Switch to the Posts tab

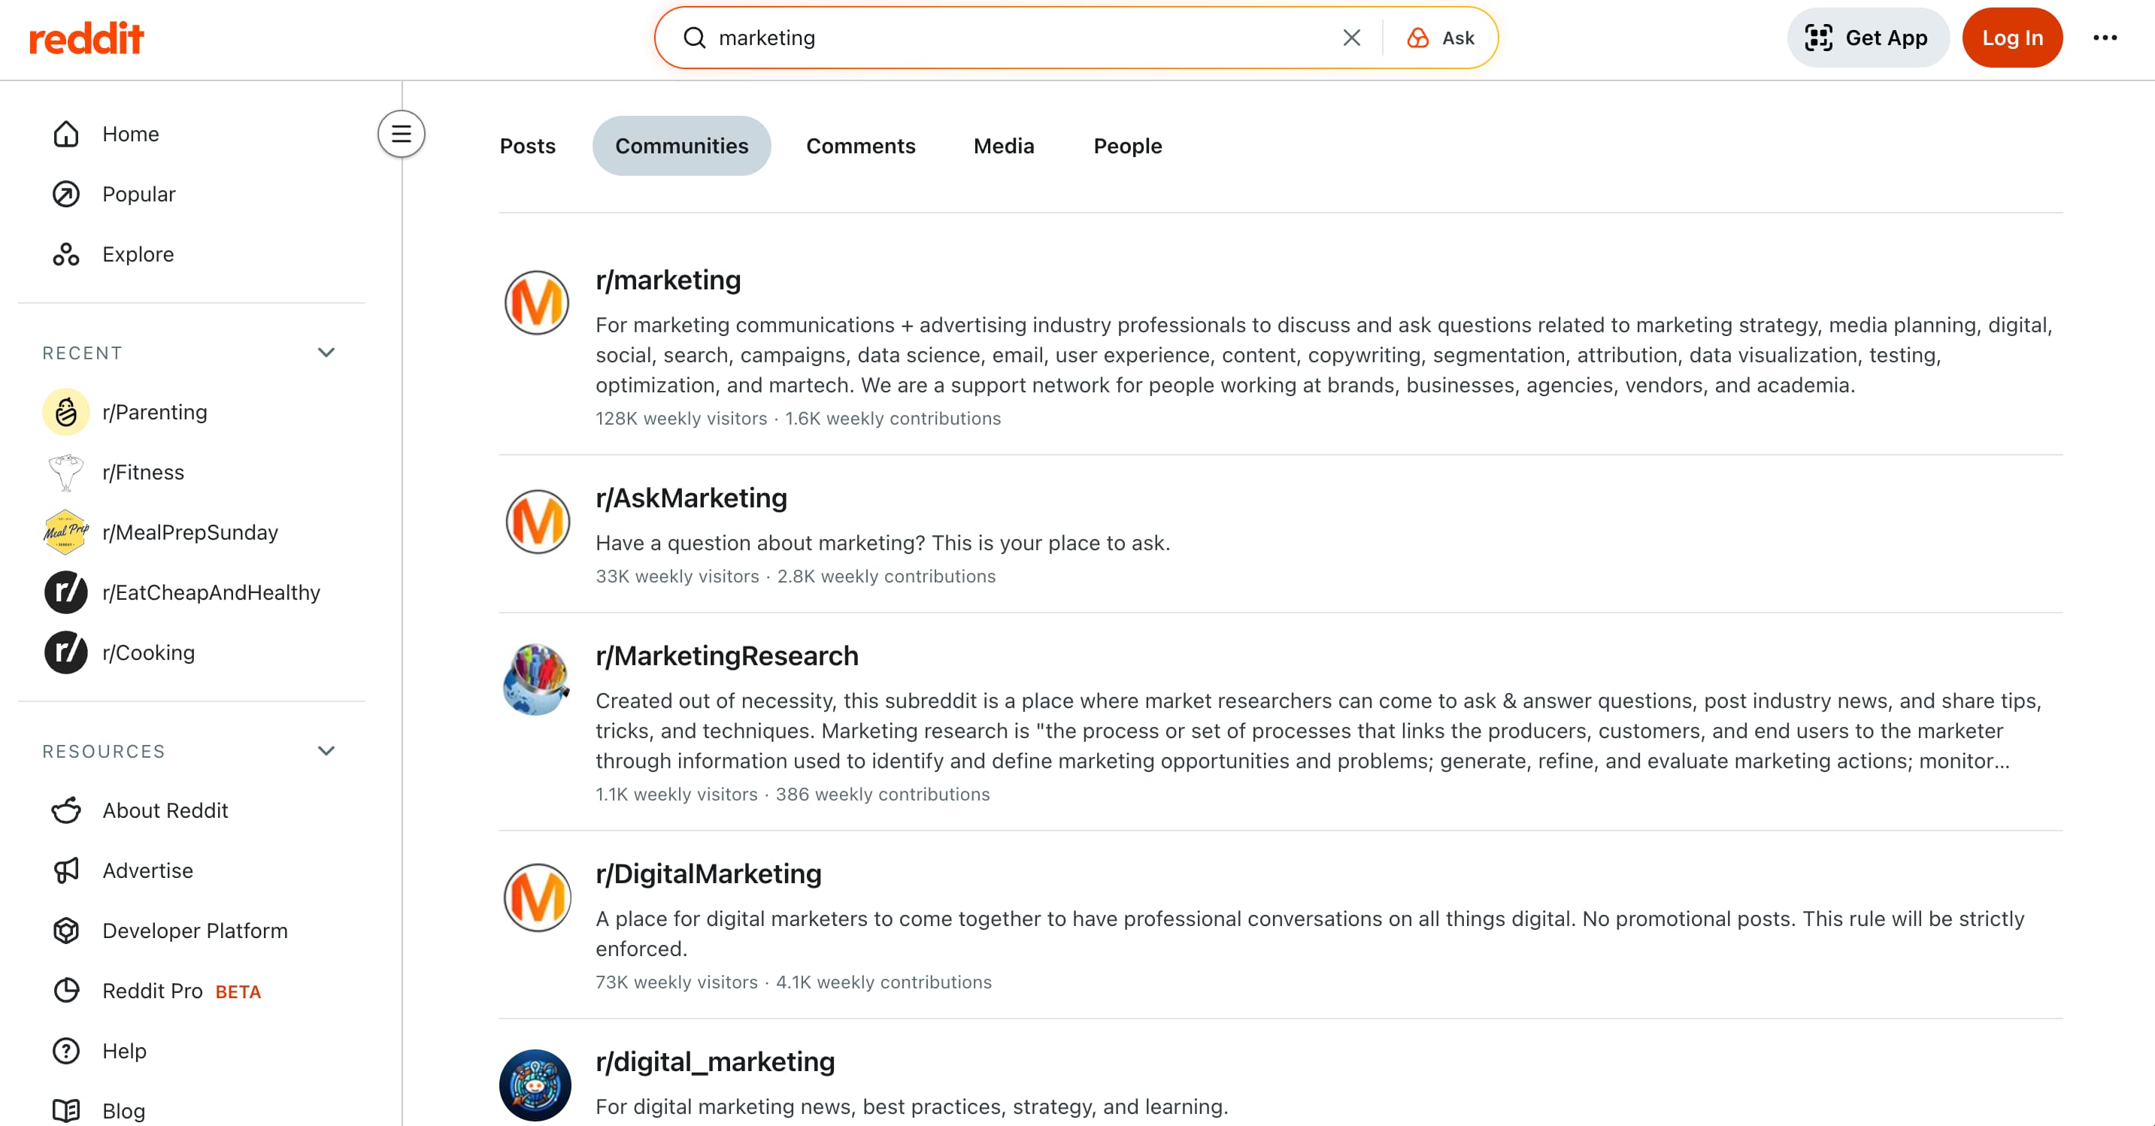click(527, 146)
